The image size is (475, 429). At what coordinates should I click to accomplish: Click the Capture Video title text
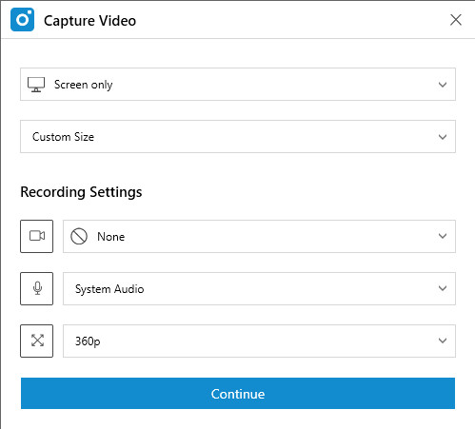(x=90, y=21)
